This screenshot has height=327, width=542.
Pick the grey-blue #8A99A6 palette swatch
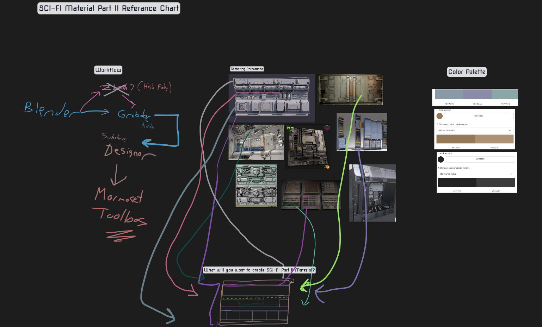[x=449, y=94]
